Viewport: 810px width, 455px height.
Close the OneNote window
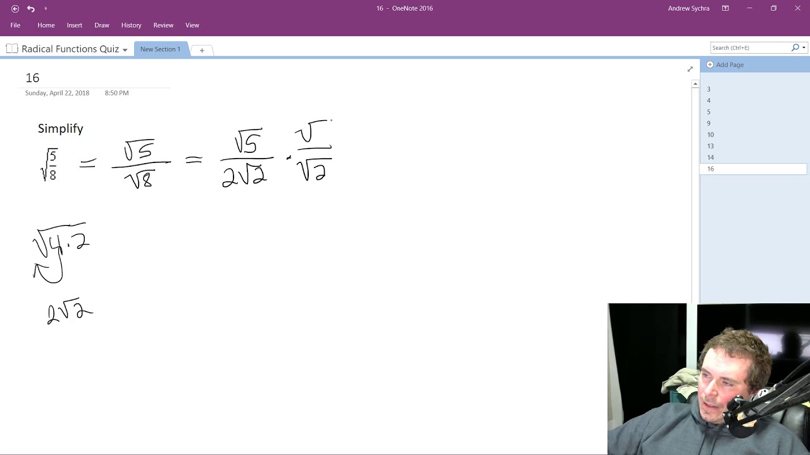tap(797, 8)
